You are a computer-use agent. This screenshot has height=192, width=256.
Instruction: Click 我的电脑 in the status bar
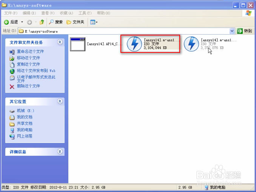point(217,187)
